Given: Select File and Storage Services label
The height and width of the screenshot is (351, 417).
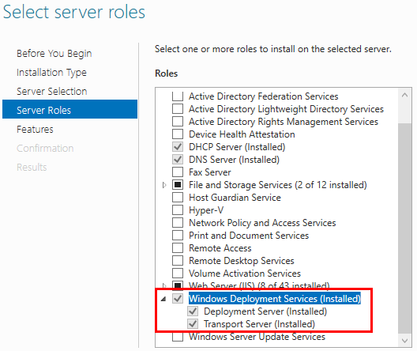Looking at the screenshot, I should pyautogui.click(x=278, y=185).
